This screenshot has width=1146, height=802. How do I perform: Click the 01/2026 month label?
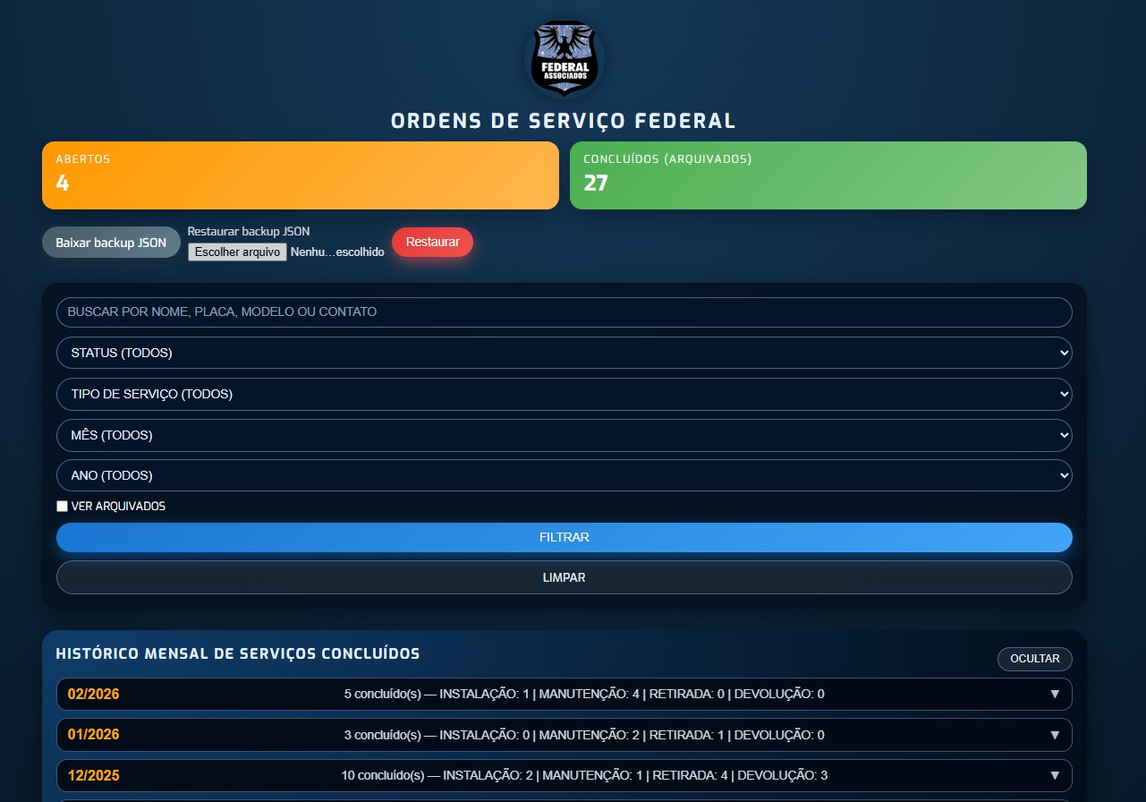point(93,735)
